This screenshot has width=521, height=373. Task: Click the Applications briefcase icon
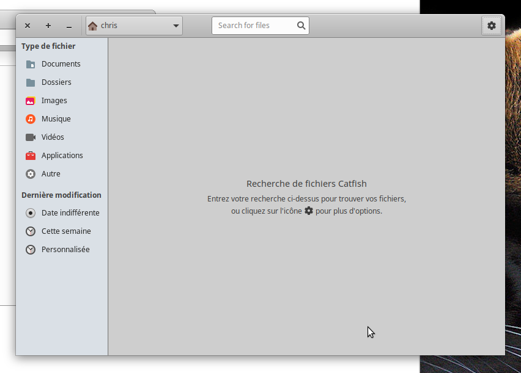click(x=31, y=156)
